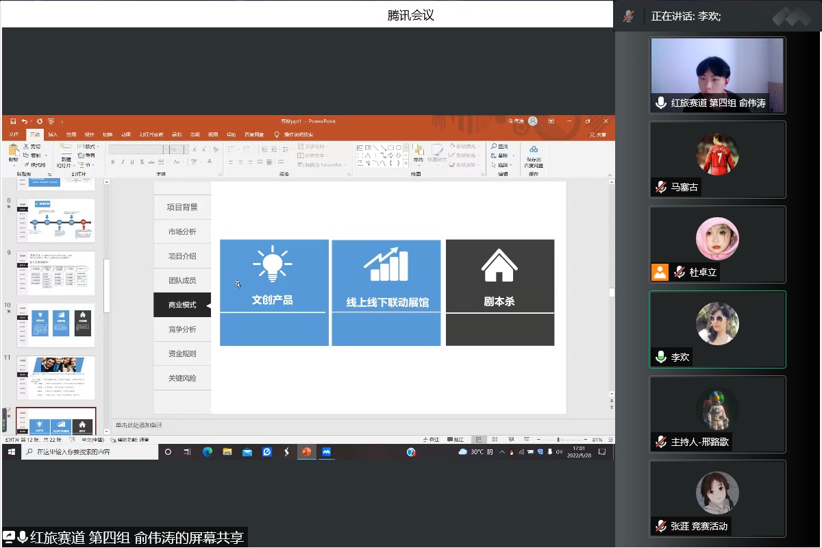Click 操作说明搜索 Tell Me search box

tap(294, 134)
